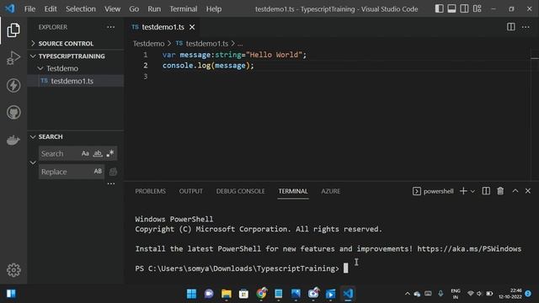Switch to the Azure panel tab
539x303 pixels.
pyautogui.click(x=331, y=191)
